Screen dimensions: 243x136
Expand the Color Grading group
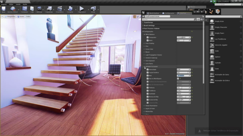(x=144, y=43)
